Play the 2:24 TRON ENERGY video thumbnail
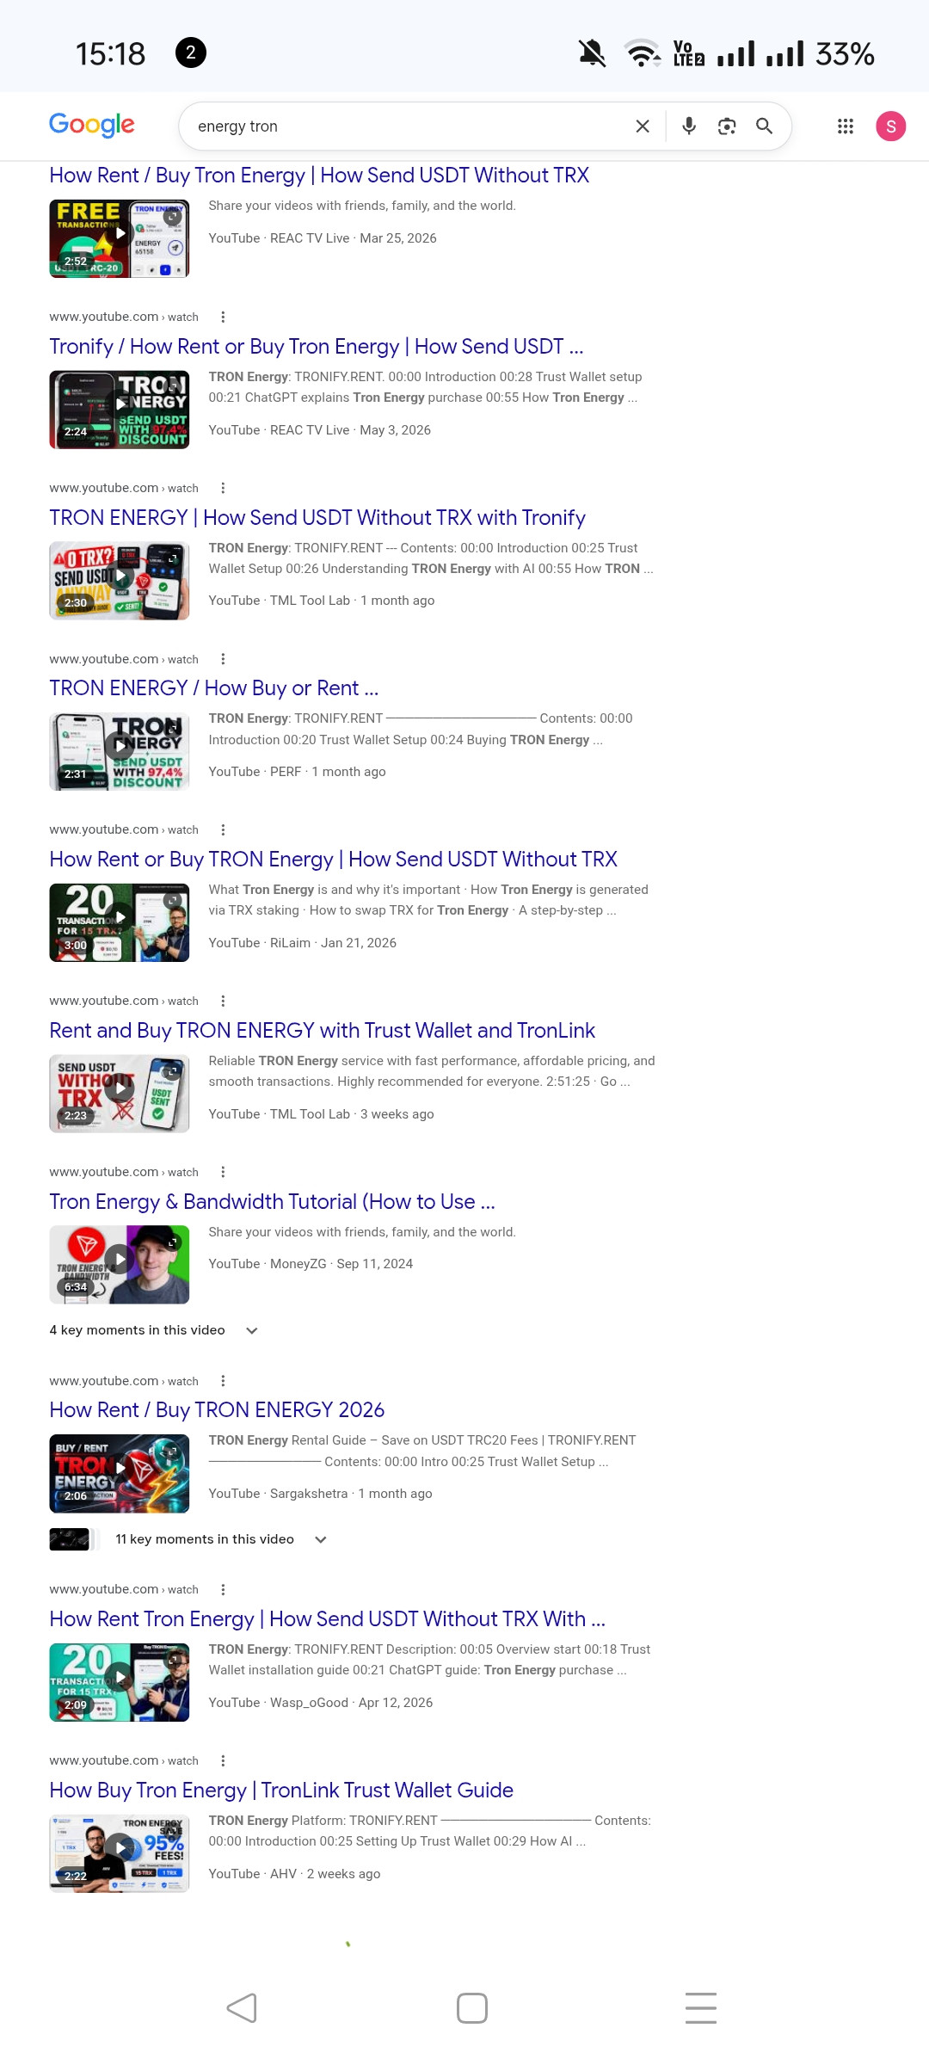The width and height of the screenshot is (929, 2065). pyautogui.click(x=120, y=410)
